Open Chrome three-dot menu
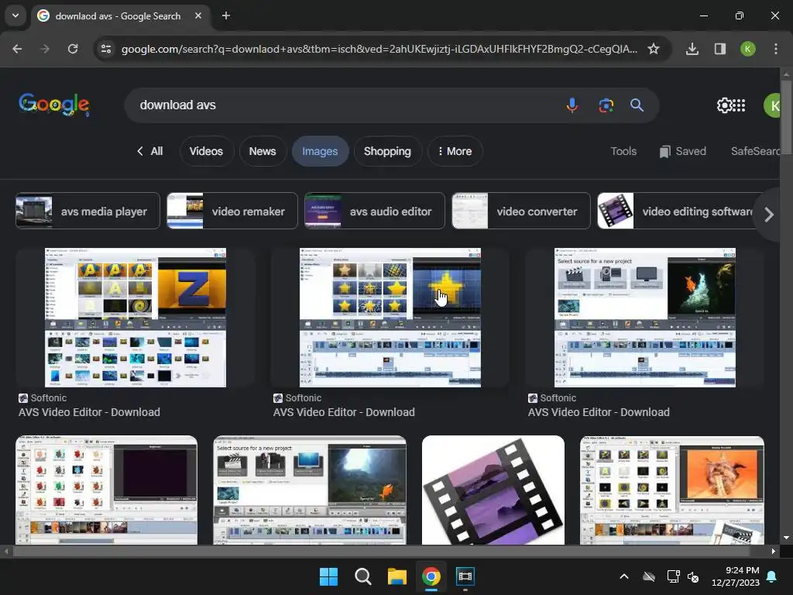This screenshot has width=793, height=595. tap(775, 49)
